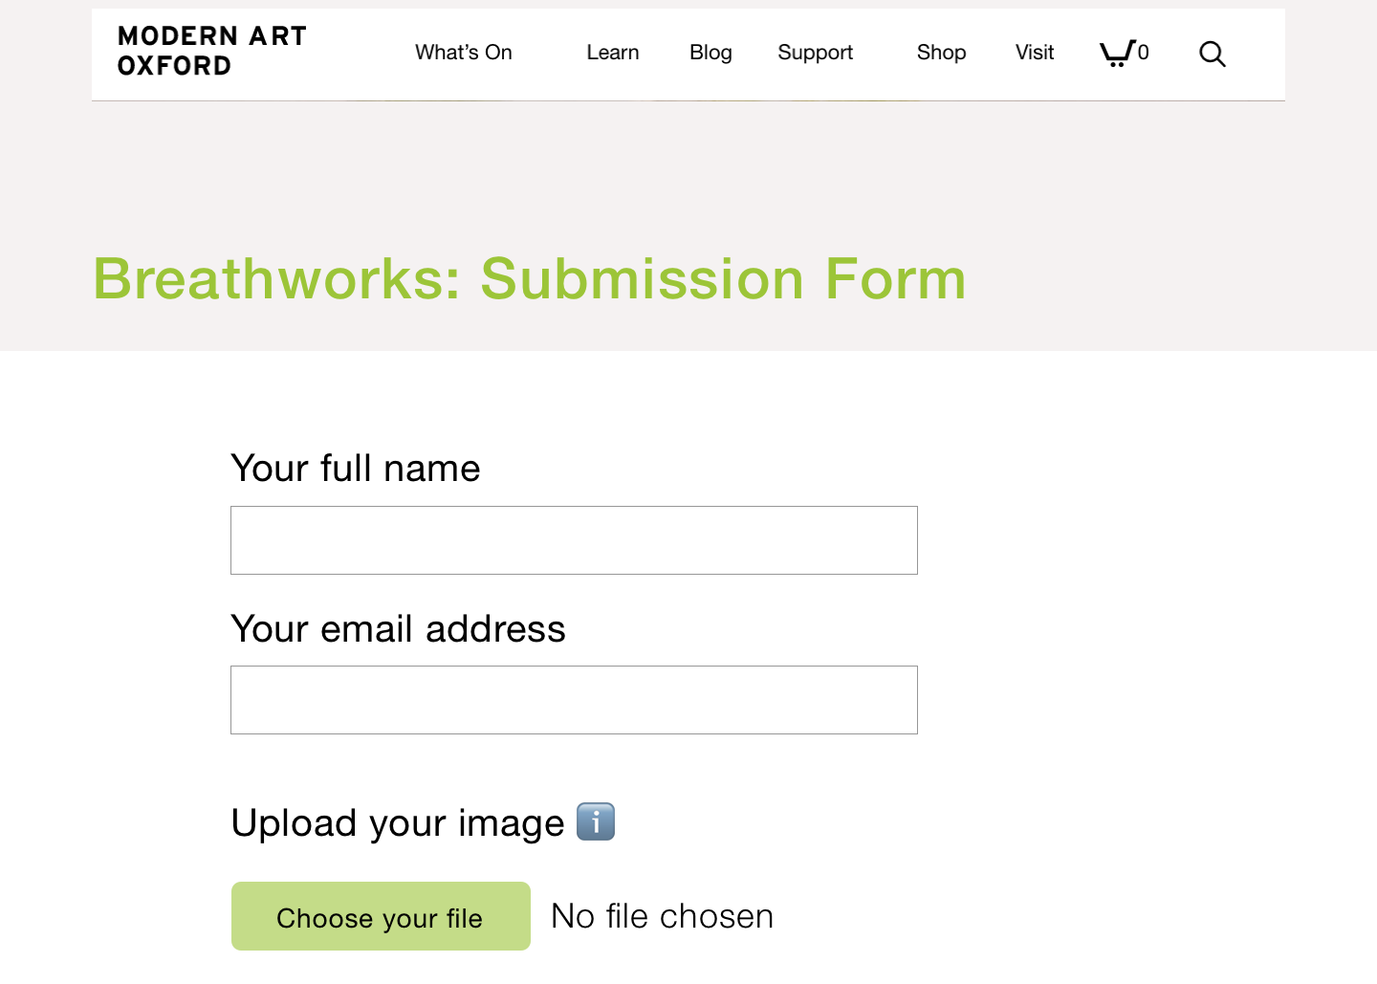Click the No file chosen text
Image resolution: width=1377 pixels, height=984 pixels.
[663, 916]
